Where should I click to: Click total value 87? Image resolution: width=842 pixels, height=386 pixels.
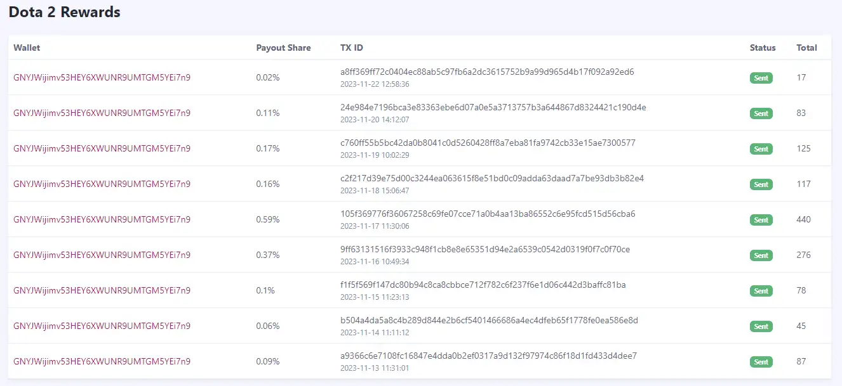point(801,361)
